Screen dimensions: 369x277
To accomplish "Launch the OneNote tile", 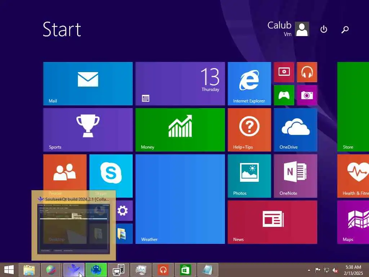I will tap(295, 176).
